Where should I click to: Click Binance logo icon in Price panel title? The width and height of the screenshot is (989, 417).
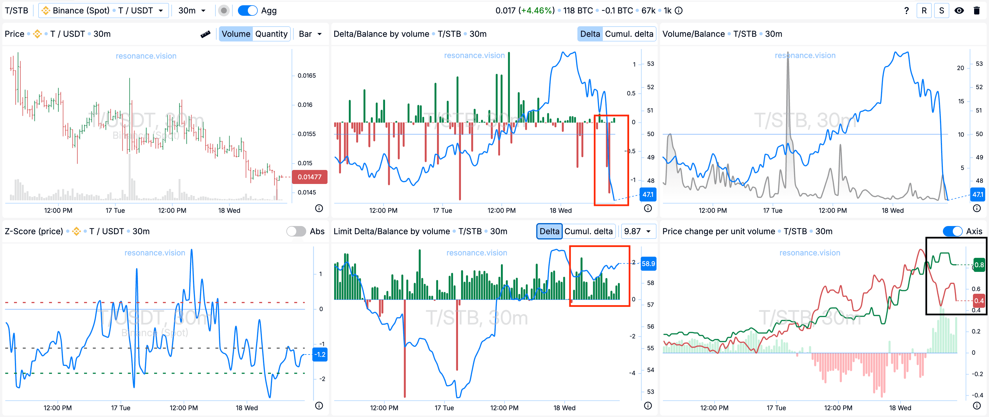coord(37,34)
